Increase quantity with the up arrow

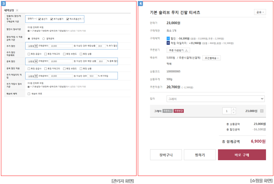pos(234,109)
